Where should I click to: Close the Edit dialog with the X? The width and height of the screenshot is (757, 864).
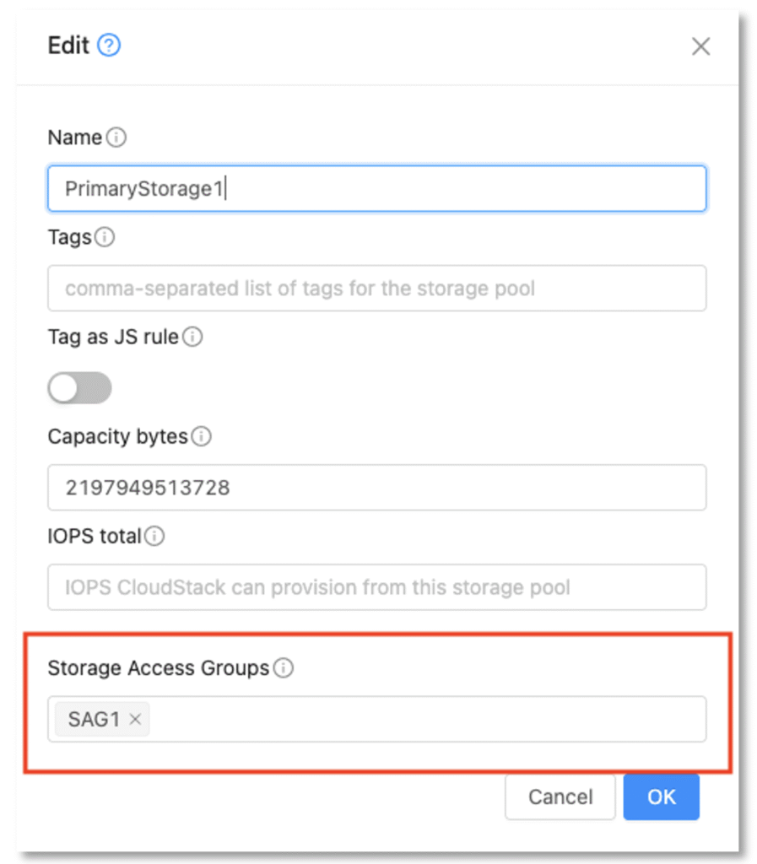pyautogui.click(x=700, y=46)
